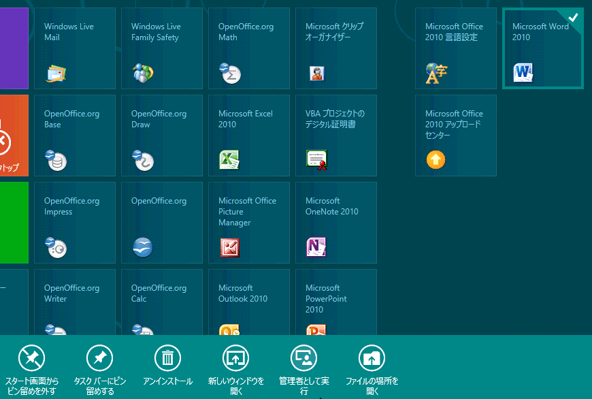Click 'OpenOffice.org Impress' label text
This screenshot has width=592, height=399.
point(71,206)
